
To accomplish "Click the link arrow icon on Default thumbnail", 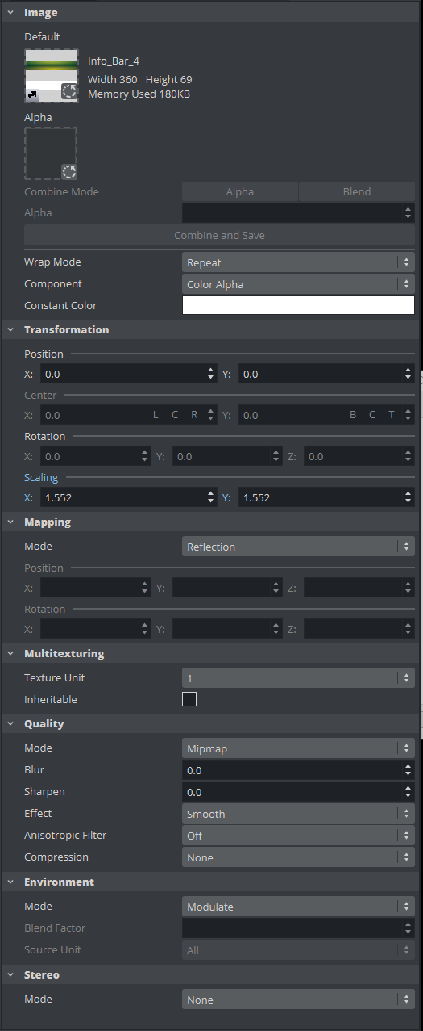I will [32, 95].
